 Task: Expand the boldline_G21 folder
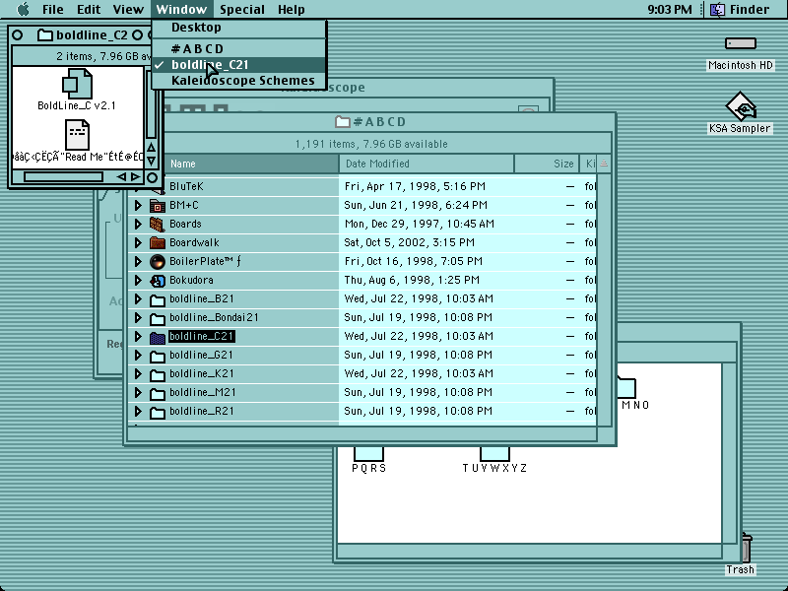138,356
